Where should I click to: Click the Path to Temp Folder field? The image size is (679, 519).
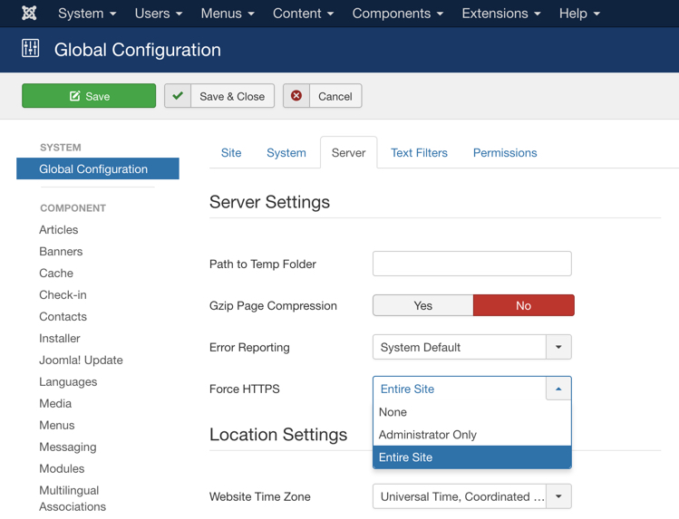(472, 264)
